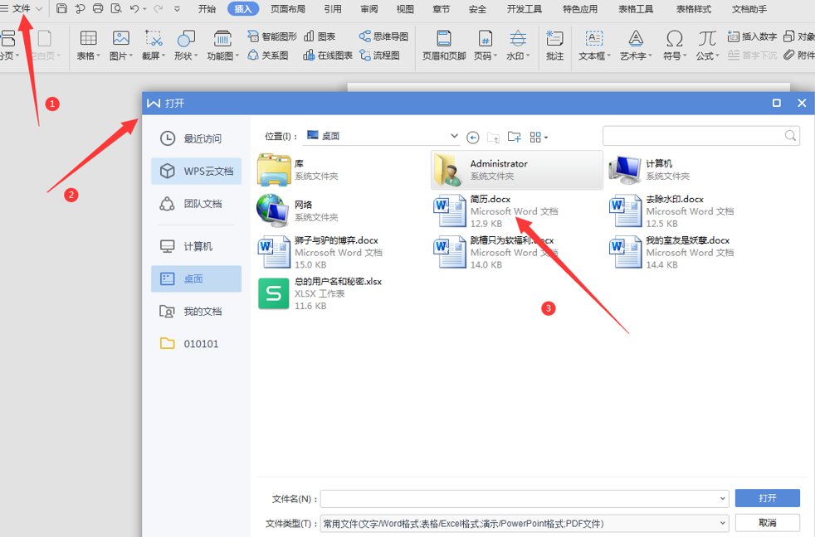Screen dimensions: 815x537
Task: Click the print icon in quick toolbar
Action: click(98, 8)
